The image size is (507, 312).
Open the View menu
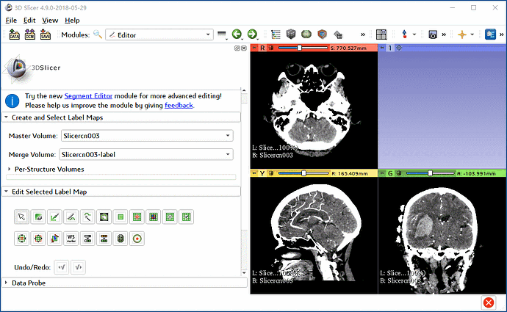pos(50,20)
